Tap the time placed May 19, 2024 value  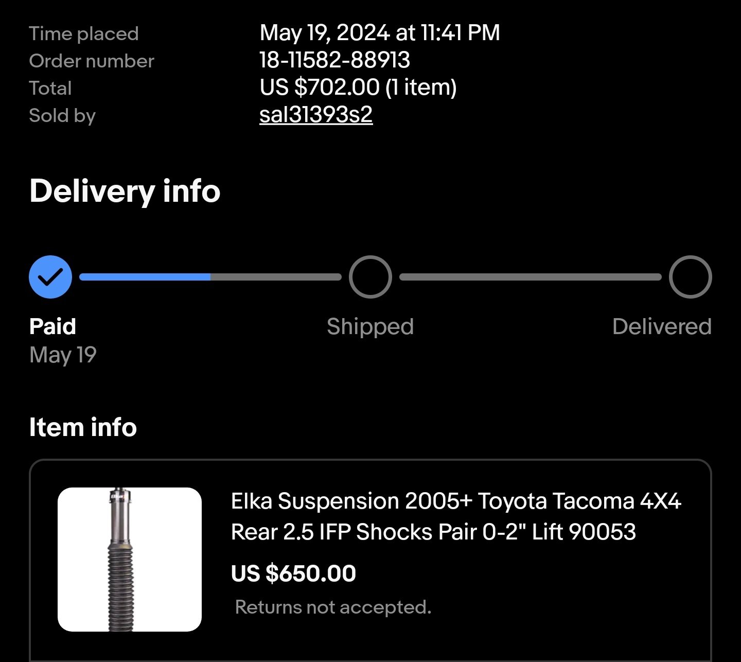[x=380, y=33]
